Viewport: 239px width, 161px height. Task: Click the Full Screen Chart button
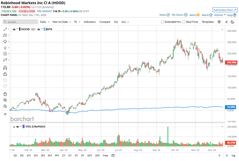[x=225, y=10]
